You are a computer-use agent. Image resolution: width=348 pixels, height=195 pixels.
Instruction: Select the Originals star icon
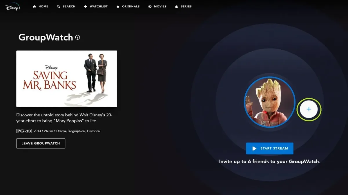[x=118, y=6]
